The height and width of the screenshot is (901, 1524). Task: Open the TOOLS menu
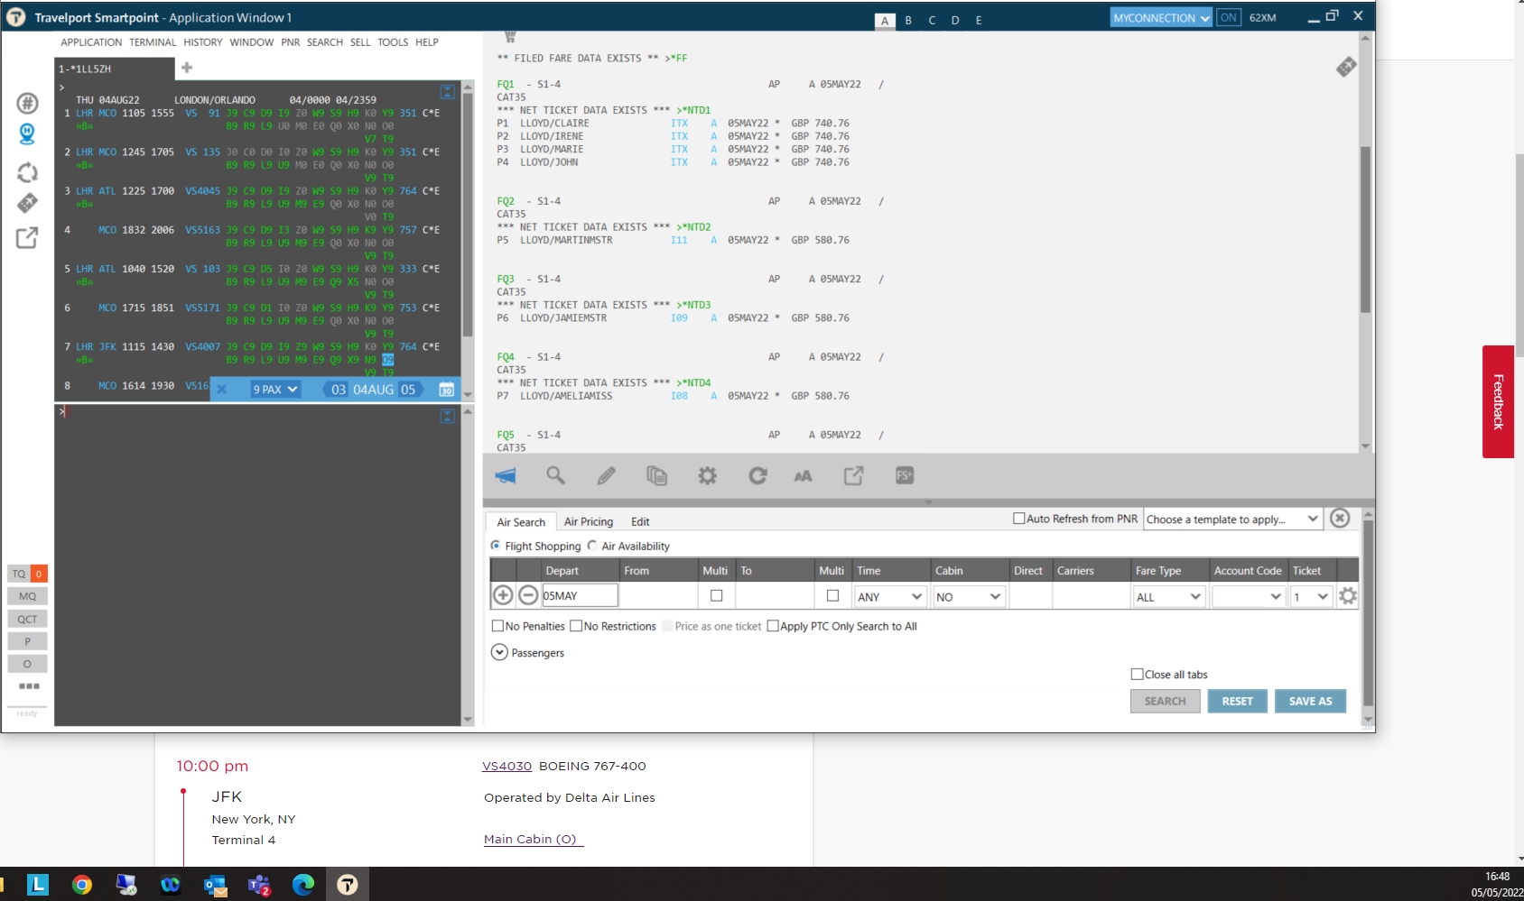tap(393, 42)
